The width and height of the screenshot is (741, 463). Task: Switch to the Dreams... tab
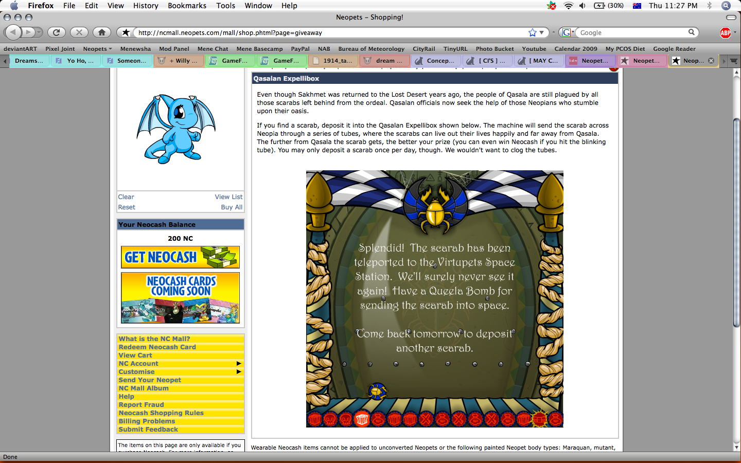[29, 61]
